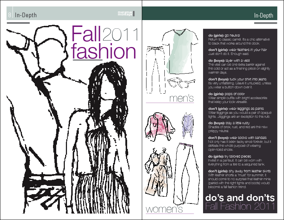Click the 'Fall 2011 fashion' headline
The width and height of the screenshot is (284, 220).
click(x=105, y=43)
